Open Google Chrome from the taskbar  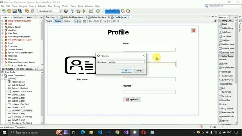pos(118,133)
